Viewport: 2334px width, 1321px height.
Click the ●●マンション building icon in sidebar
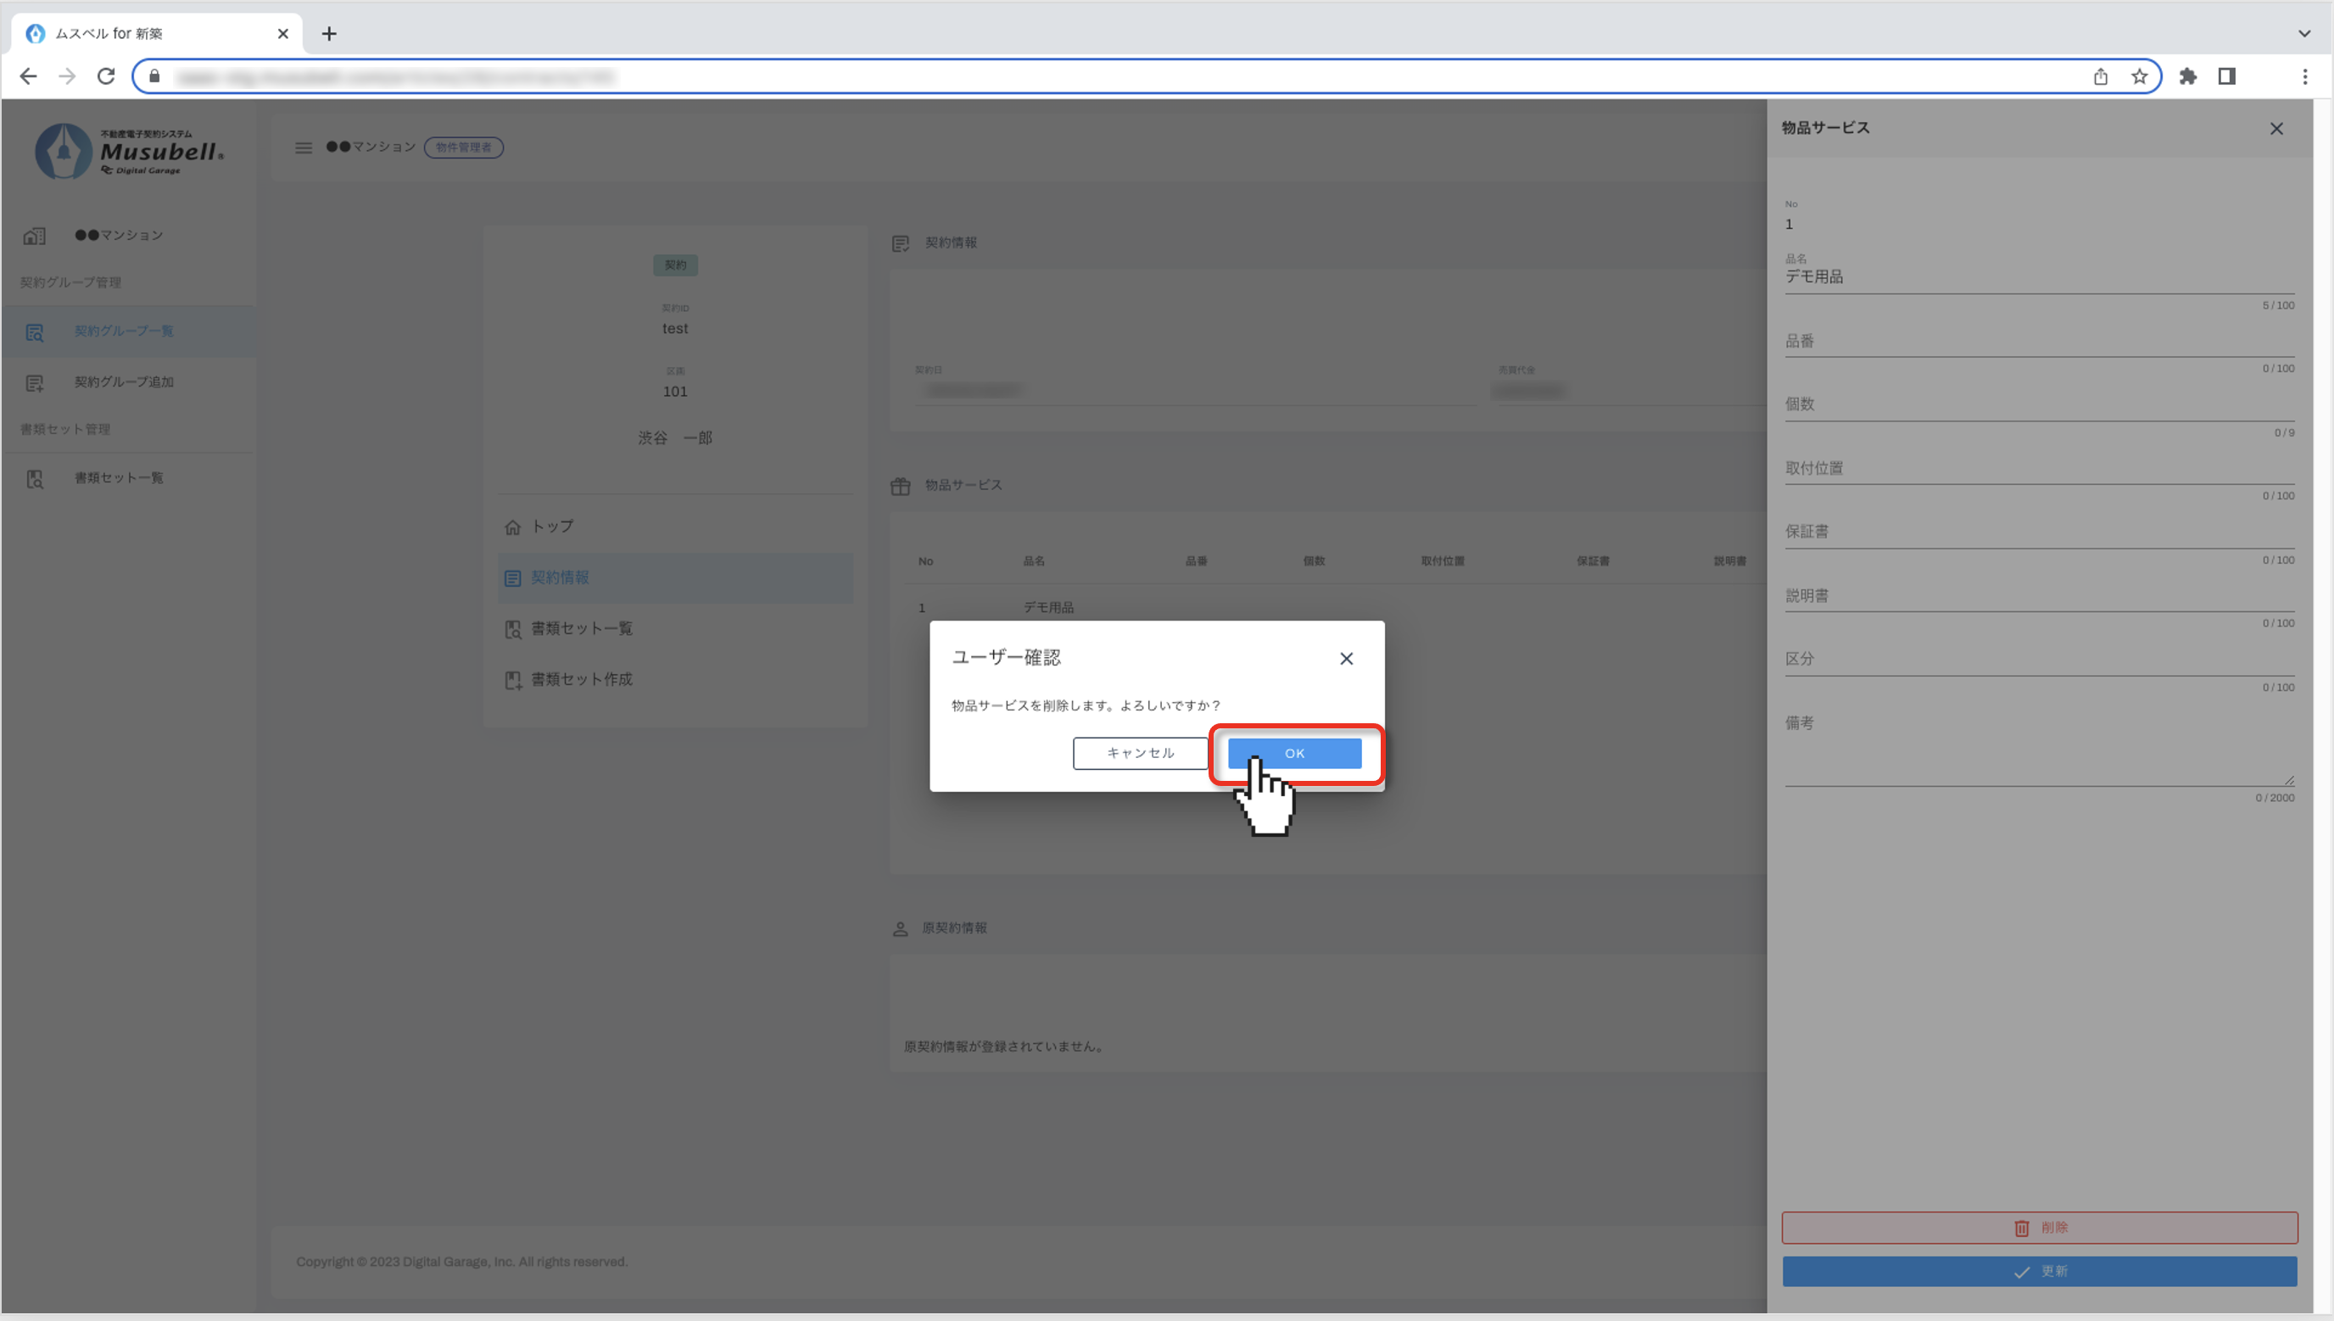(x=35, y=236)
